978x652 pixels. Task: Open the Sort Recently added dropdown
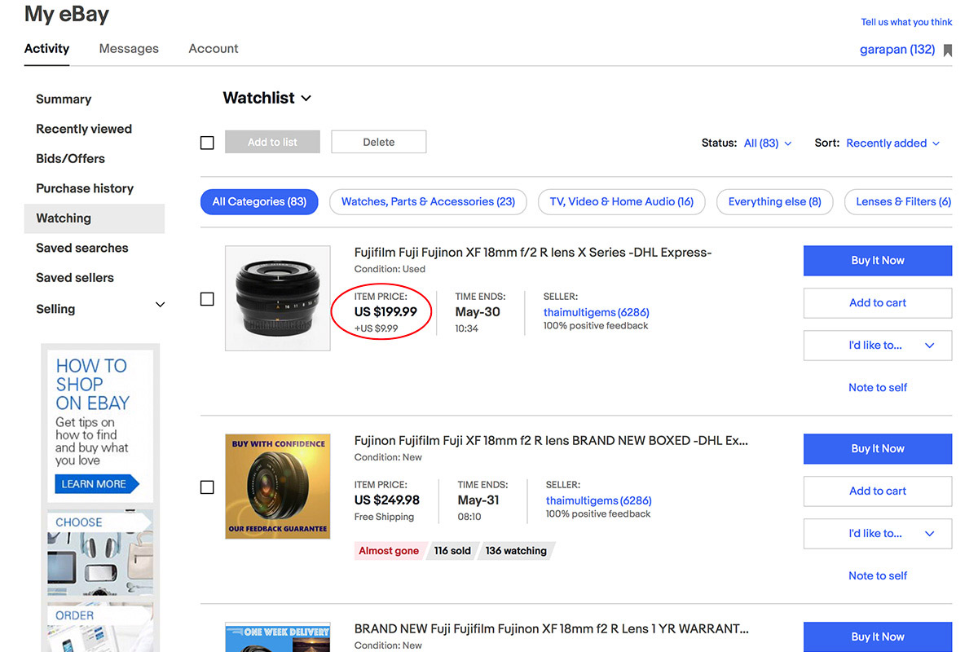click(x=893, y=143)
